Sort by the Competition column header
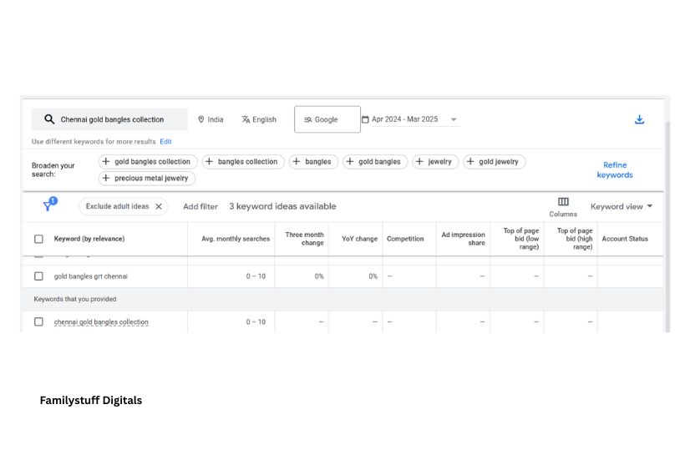The height and width of the screenshot is (460, 690). 405,239
